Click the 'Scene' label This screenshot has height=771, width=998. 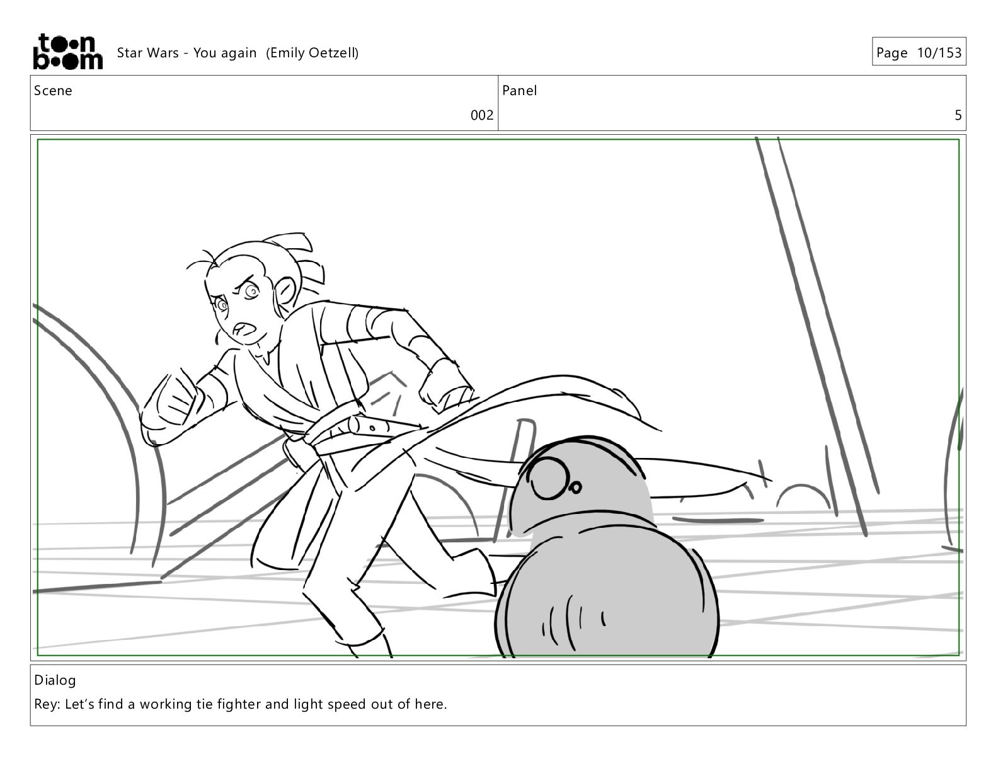[53, 91]
